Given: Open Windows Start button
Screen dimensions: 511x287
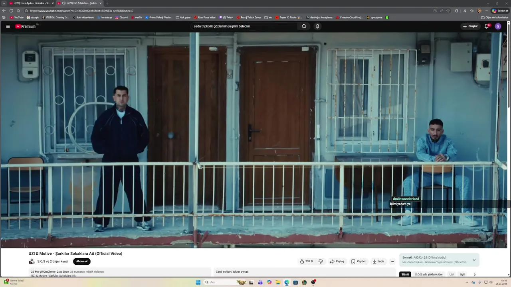Looking at the screenshot, I should click(x=198, y=282).
